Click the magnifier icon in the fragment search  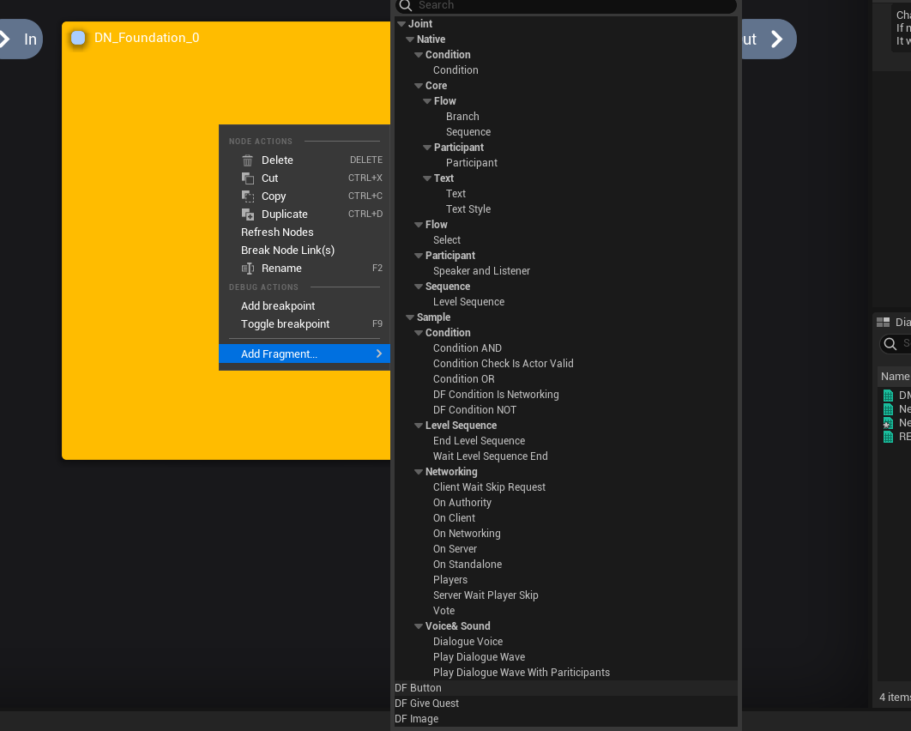click(x=406, y=6)
